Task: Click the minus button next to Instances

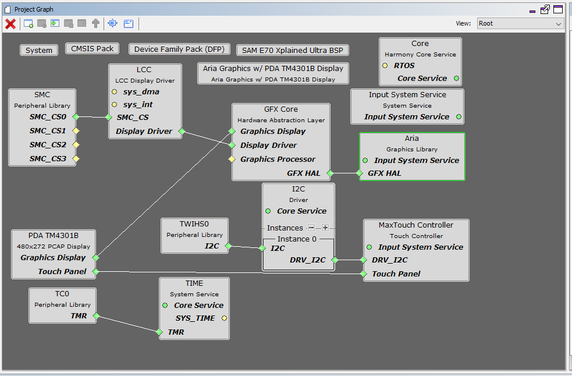Action: 311,228
